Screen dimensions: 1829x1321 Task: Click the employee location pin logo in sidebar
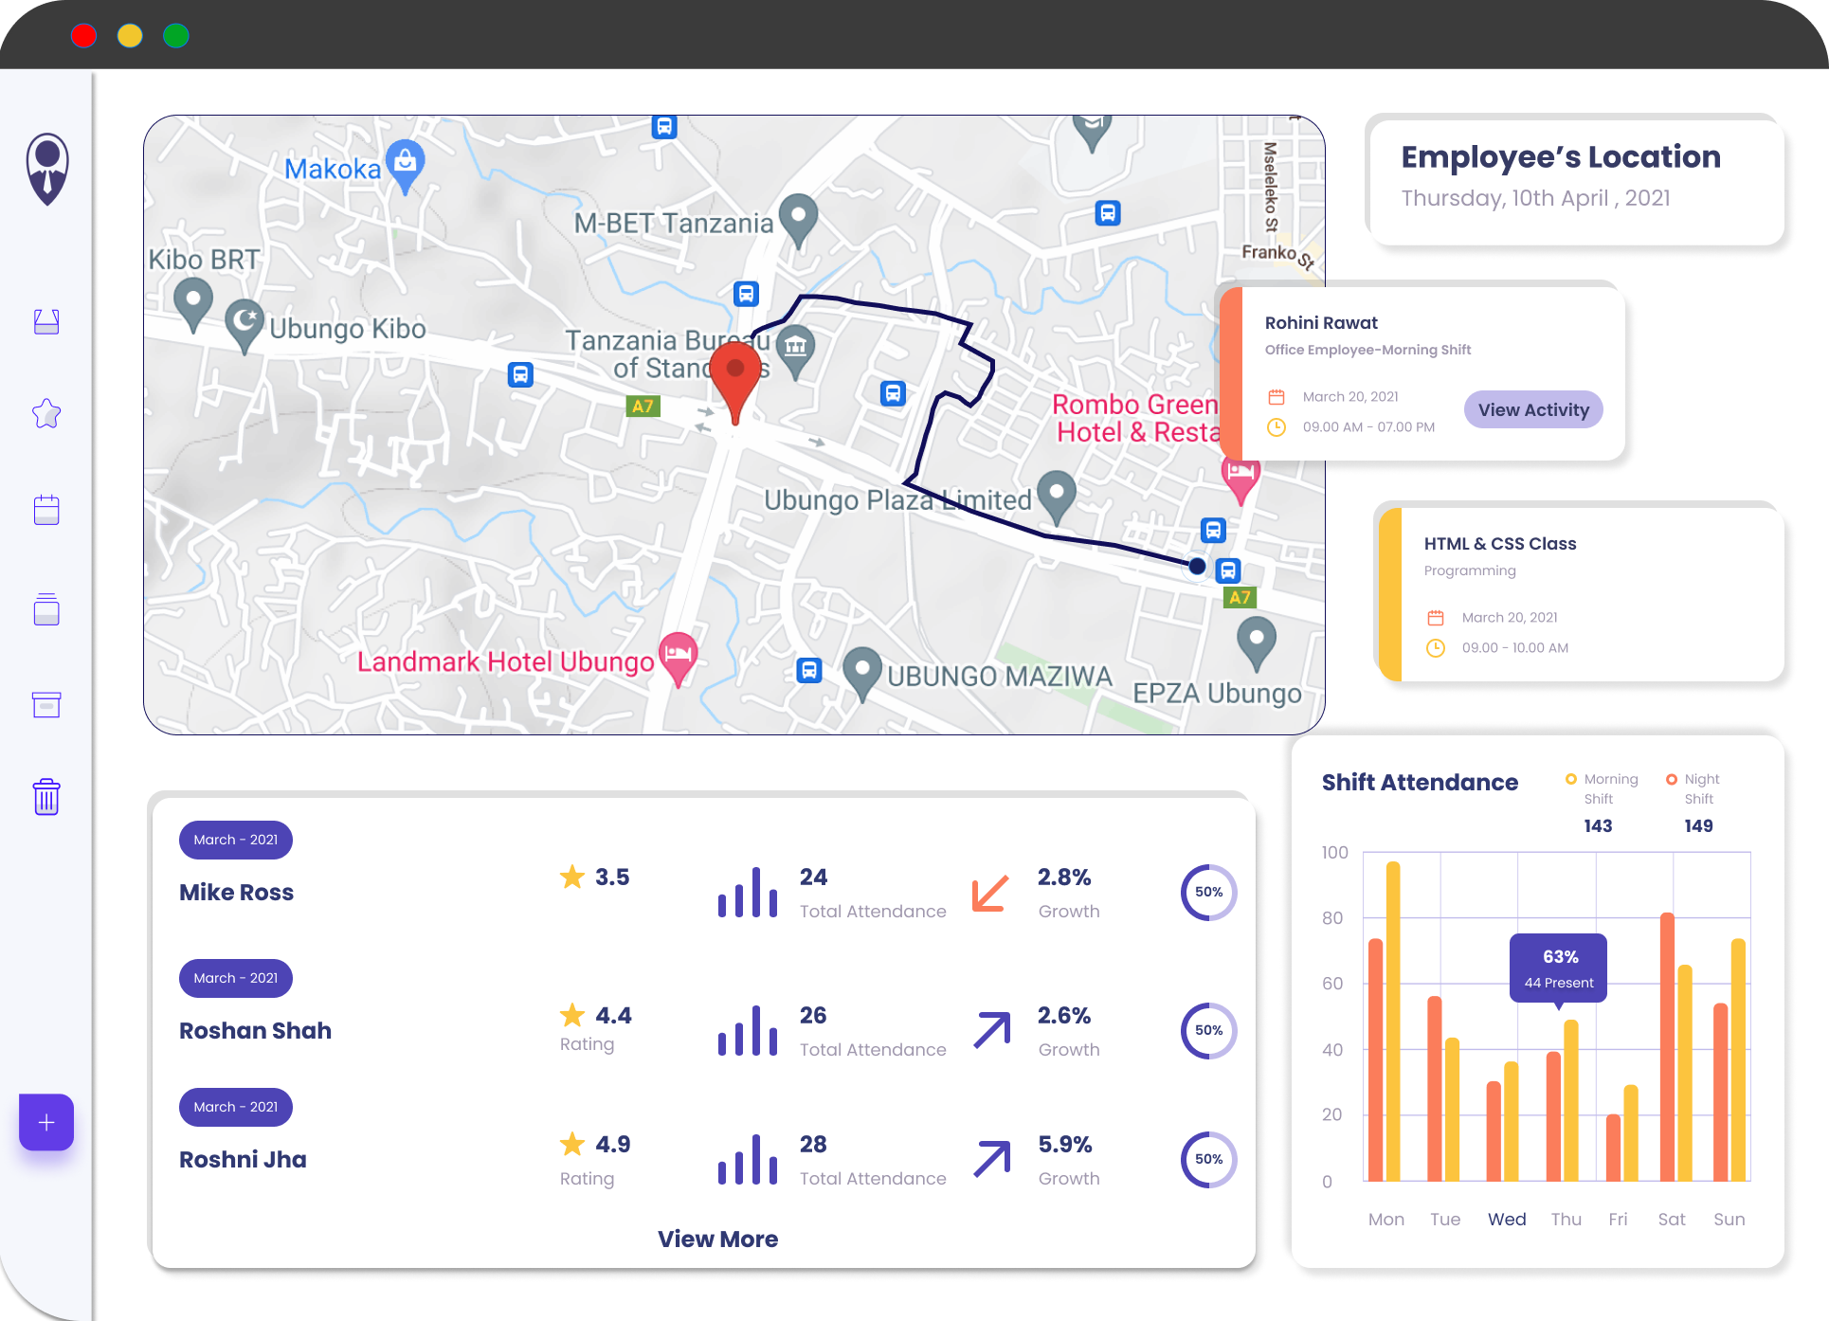tap(47, 169)
